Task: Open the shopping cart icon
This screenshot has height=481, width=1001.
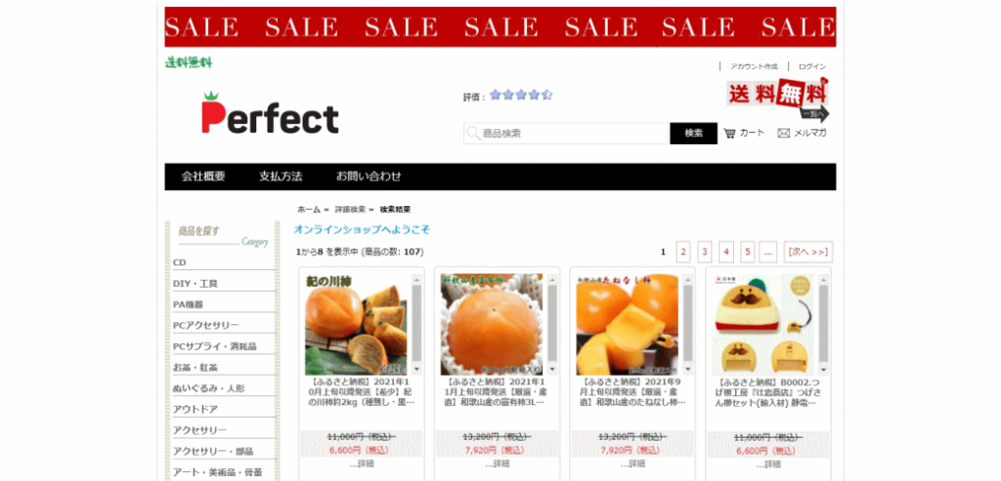Action: (729, 133)
